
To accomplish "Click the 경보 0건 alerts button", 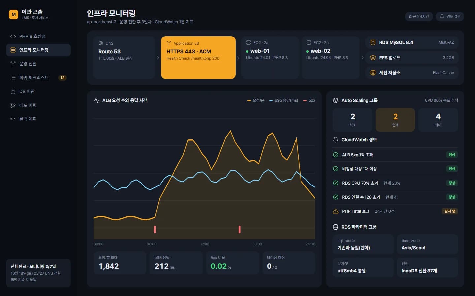I will (x=450, y=16).
